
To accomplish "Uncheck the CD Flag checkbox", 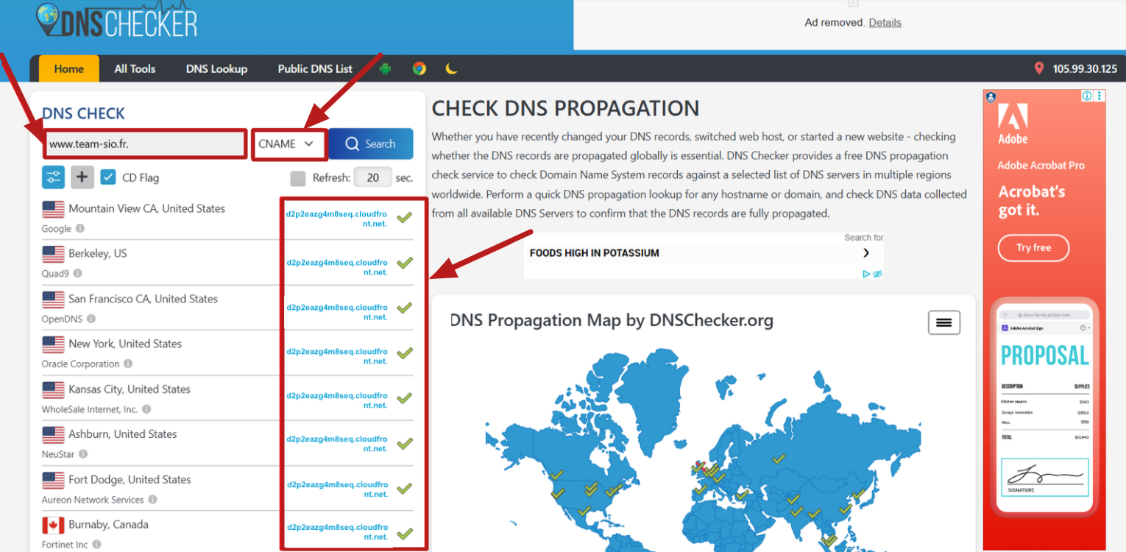I will pos(108,177).
